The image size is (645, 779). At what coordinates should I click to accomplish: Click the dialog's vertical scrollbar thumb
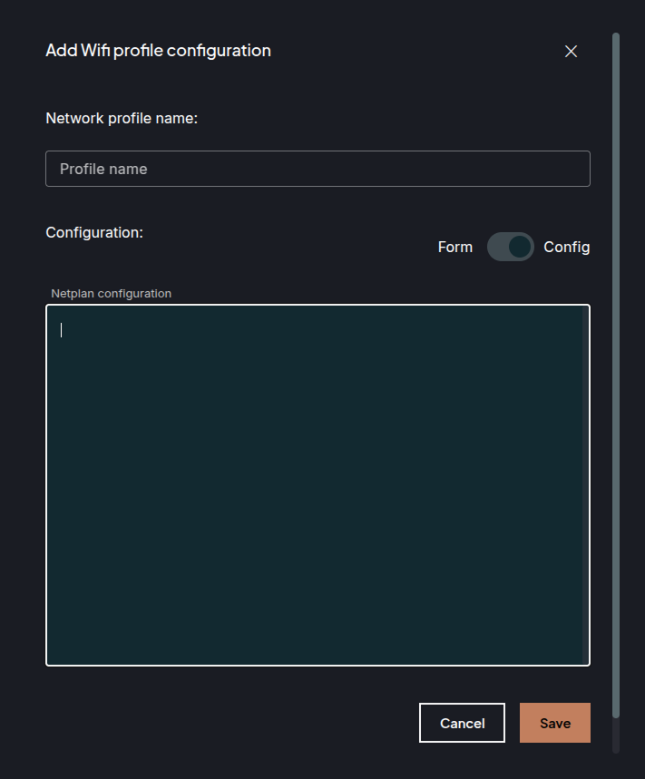tap(616, 363)
